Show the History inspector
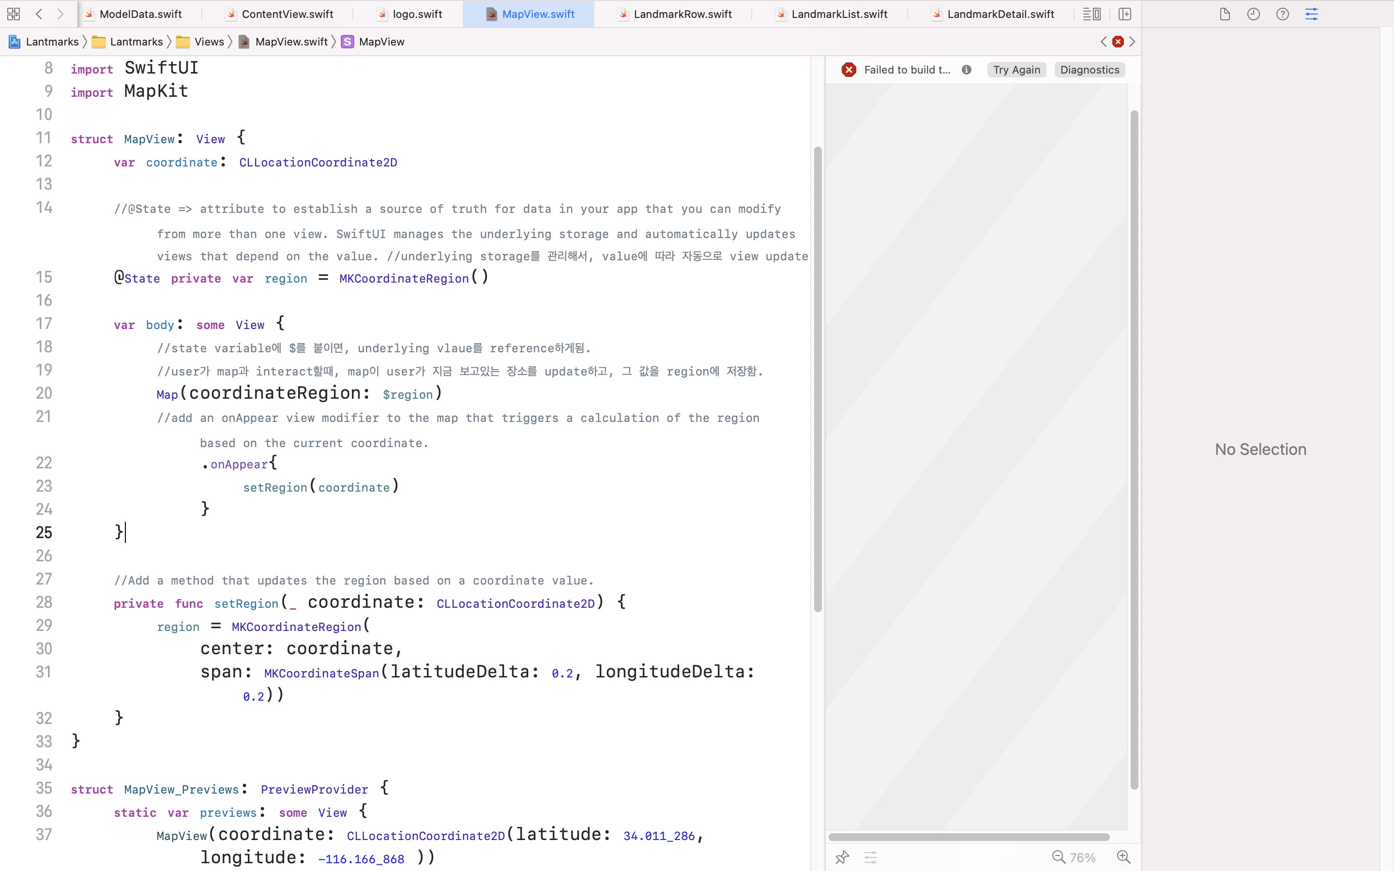Viewport: 1394px width, 871px height. click(1254, 14)
